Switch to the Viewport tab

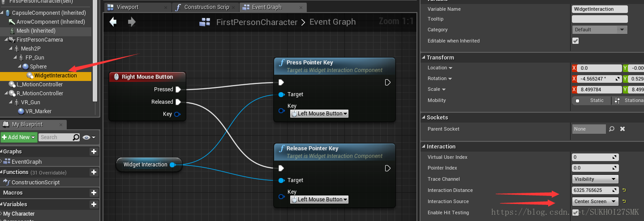point(137,7)
